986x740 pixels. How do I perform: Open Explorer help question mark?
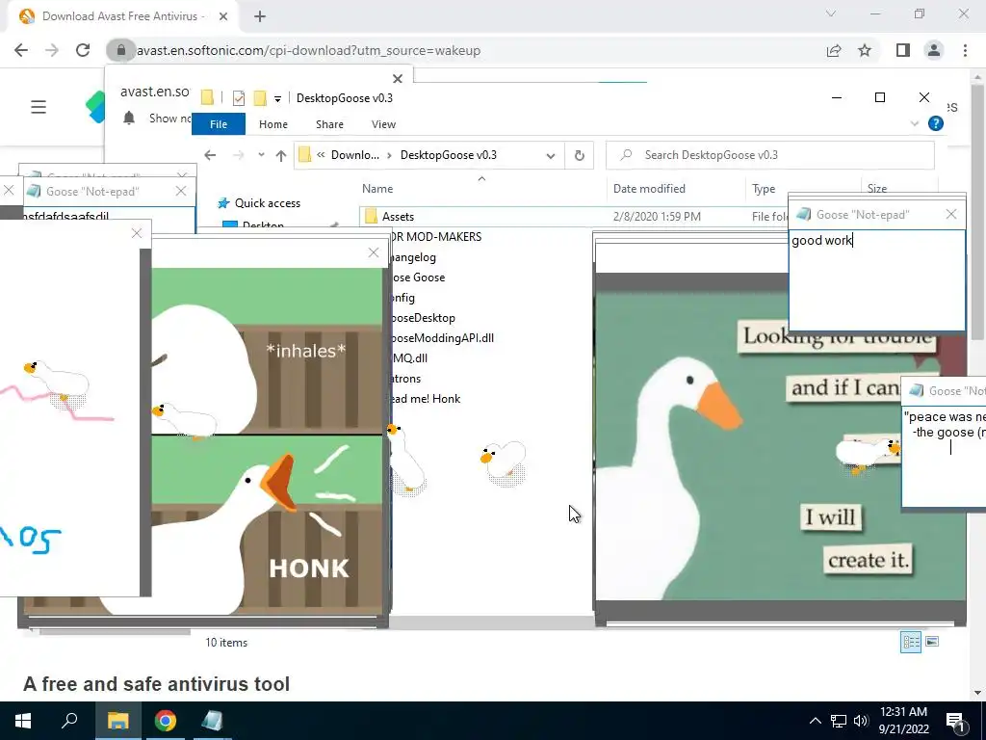[936, 124]
